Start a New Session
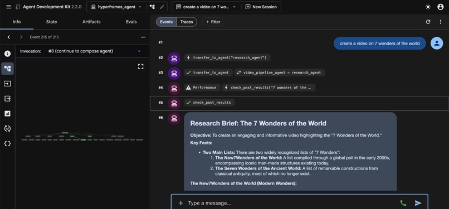Screen dimensions: 449x209 261,7
